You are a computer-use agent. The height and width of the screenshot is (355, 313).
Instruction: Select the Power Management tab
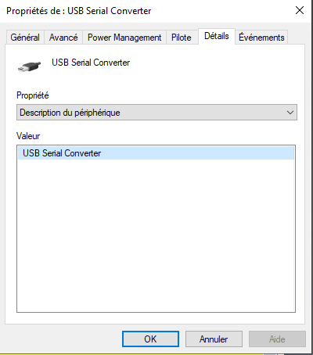(124, 38)
